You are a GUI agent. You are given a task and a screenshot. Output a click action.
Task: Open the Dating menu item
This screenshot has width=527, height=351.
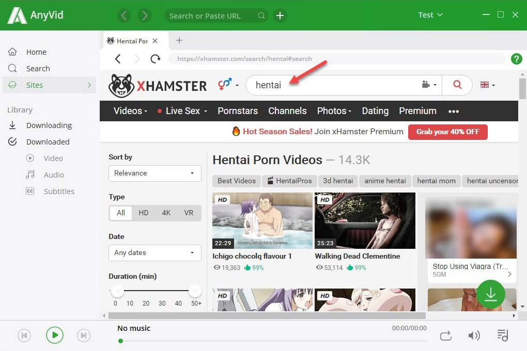[x=375, y=111]
